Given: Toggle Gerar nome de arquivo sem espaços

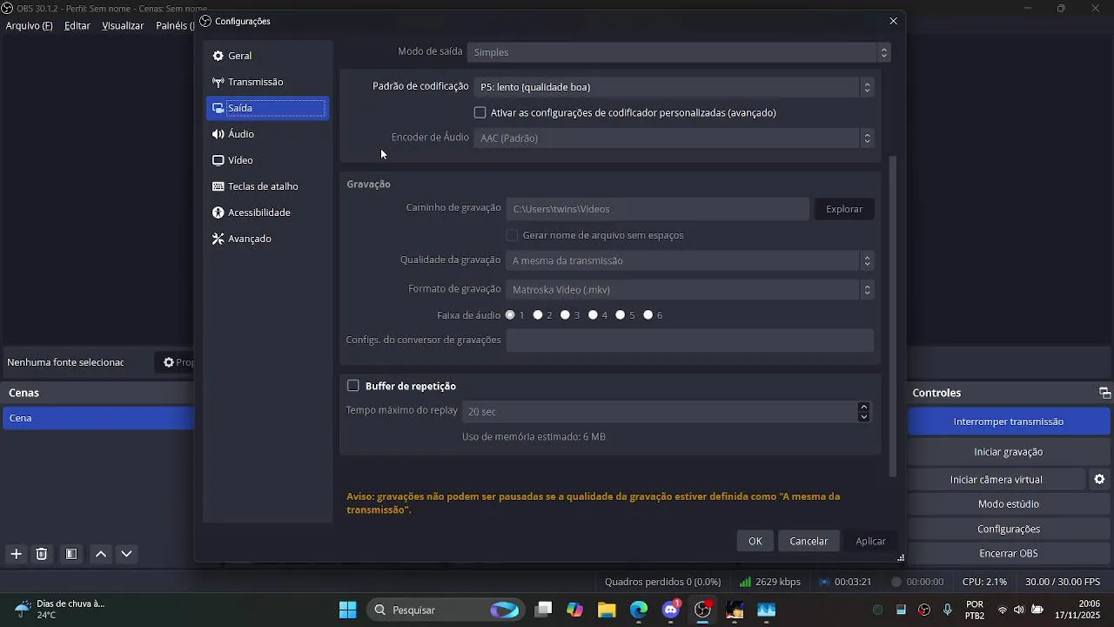Looking at the screenshot, I should (512, 235).
